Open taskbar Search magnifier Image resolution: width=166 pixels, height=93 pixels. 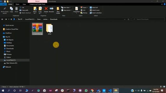click(9, 90)
